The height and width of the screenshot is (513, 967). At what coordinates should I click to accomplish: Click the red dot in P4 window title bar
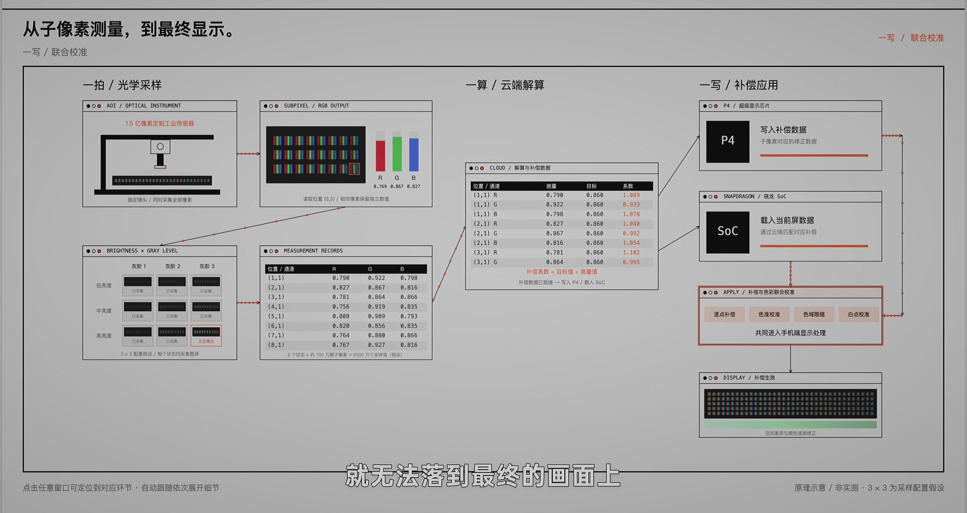715,106
